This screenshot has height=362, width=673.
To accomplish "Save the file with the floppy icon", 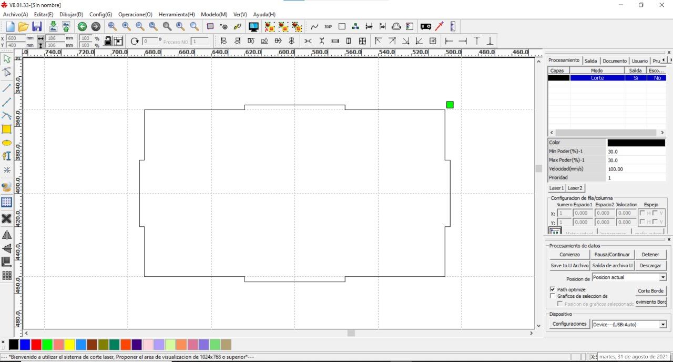I will pos(37,27).
